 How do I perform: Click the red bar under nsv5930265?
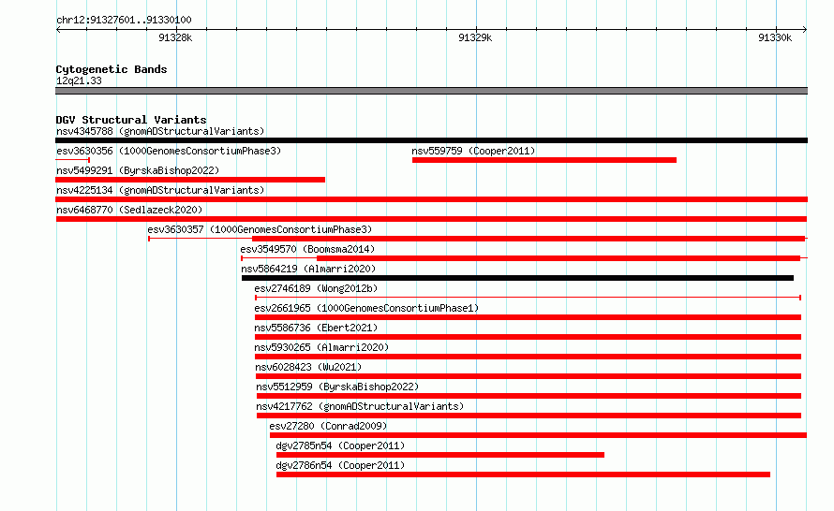[x=529, y=357]
